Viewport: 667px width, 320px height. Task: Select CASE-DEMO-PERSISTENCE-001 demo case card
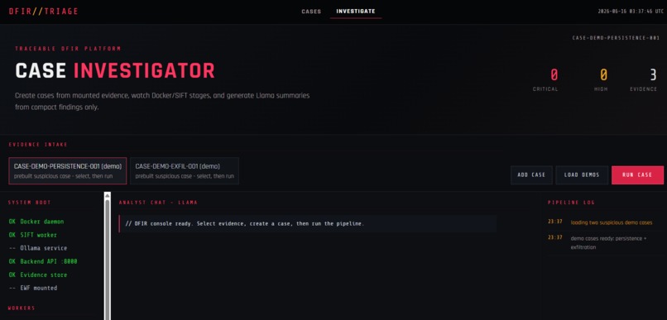68,171
